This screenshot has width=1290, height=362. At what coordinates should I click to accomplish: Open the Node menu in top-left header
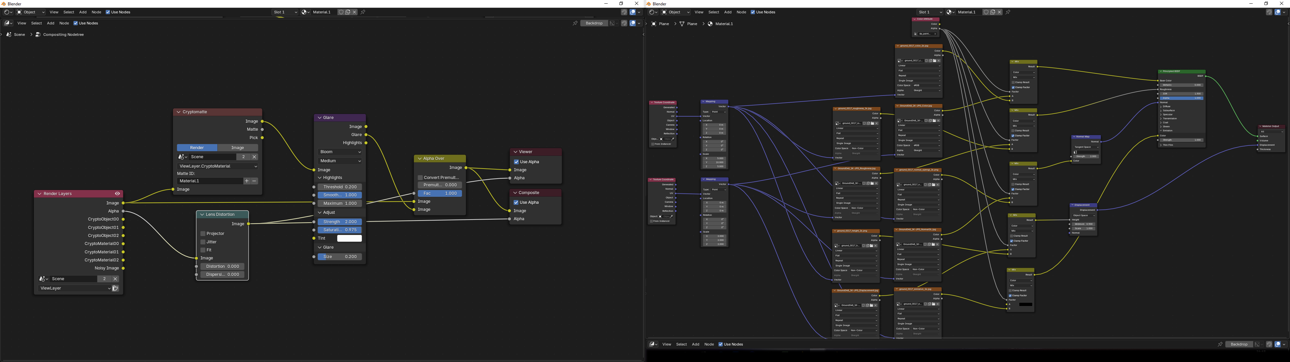(96, 12)
